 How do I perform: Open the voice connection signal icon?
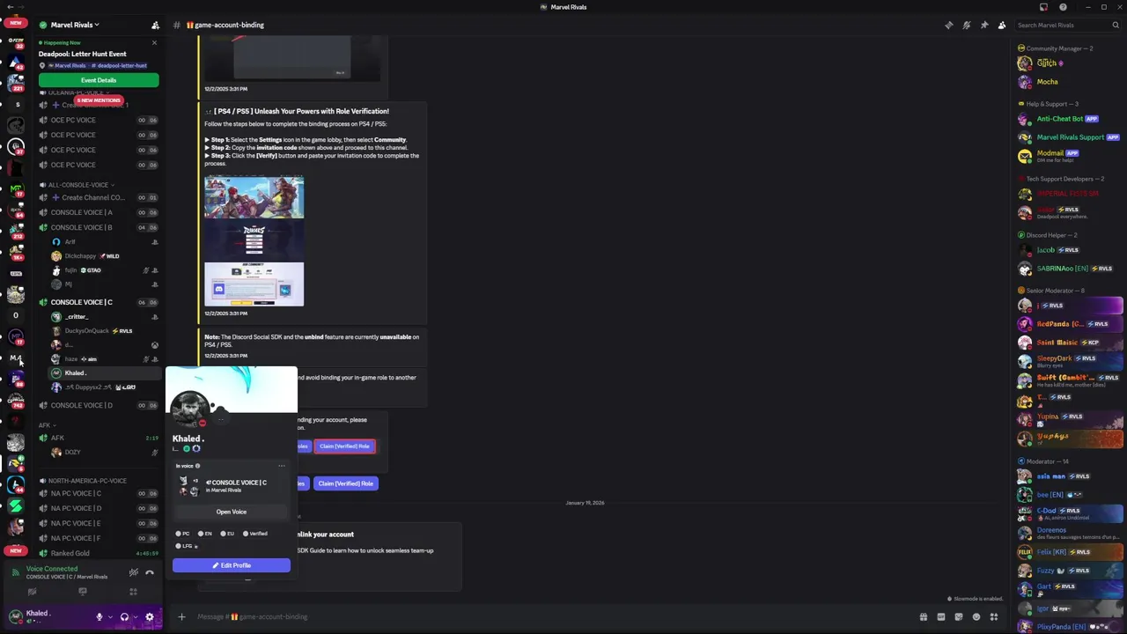point(15,572)
